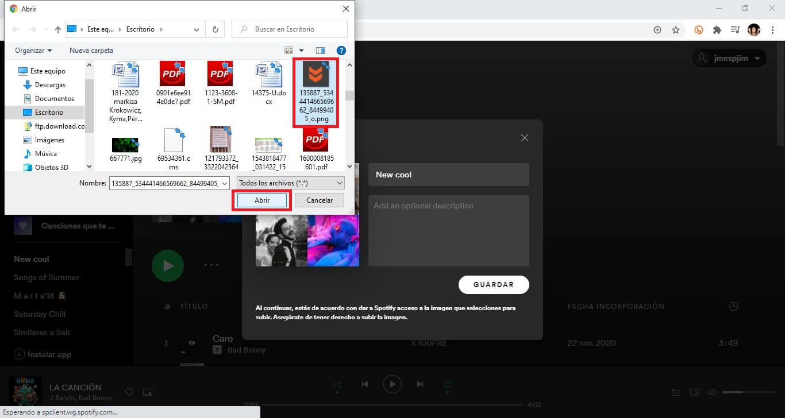
Task: Open the jmespjim user account menu
Action: coord(729,58)
